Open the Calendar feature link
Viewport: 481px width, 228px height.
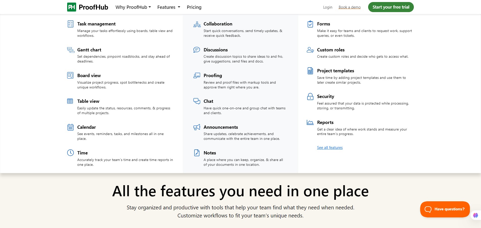coord(86,127)
